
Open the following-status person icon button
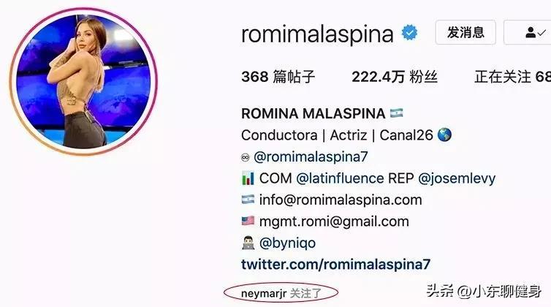click(x=528, y=32)
